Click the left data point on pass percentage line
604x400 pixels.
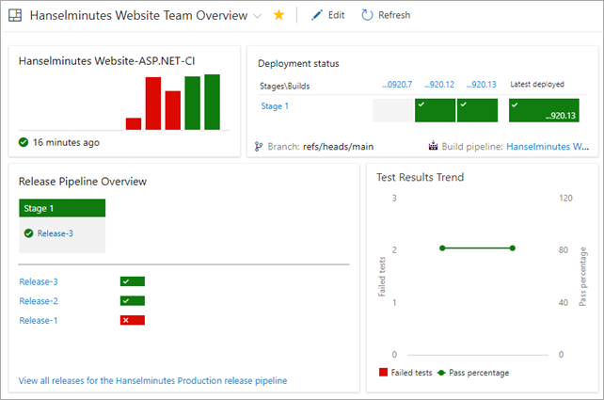coord(442,248)
